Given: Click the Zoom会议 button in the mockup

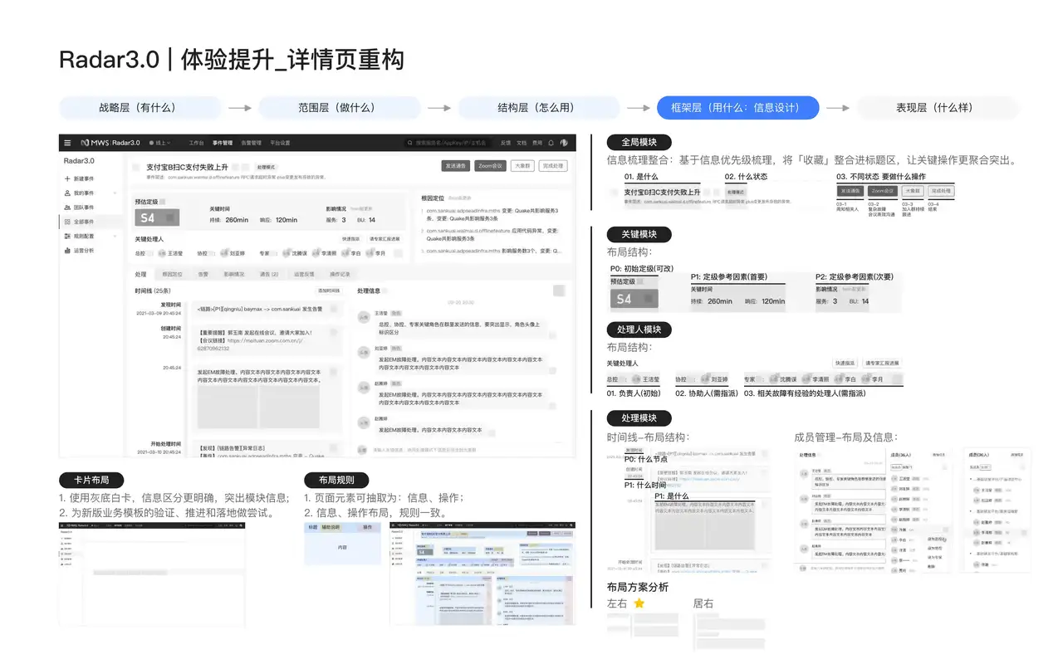Looking at the screenshot, I should point(491,166).
